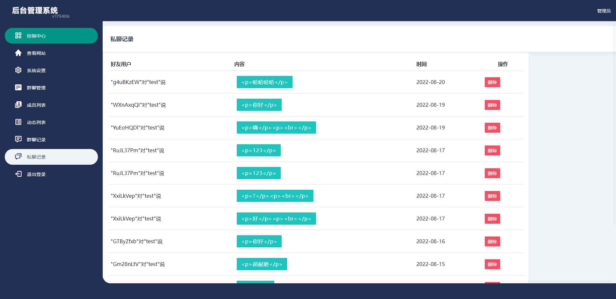Click the v175406 version label
This screenshot has height=299, width=616.
[x=61, y=16]
